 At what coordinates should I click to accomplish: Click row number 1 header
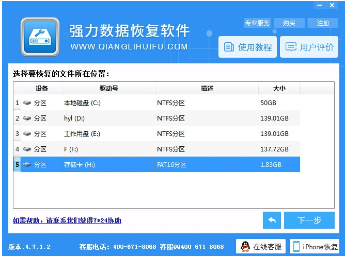(x=17, y=103)
